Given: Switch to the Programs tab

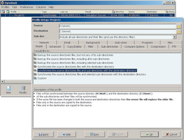Looking at the screenshot, I should click(147, 43).
